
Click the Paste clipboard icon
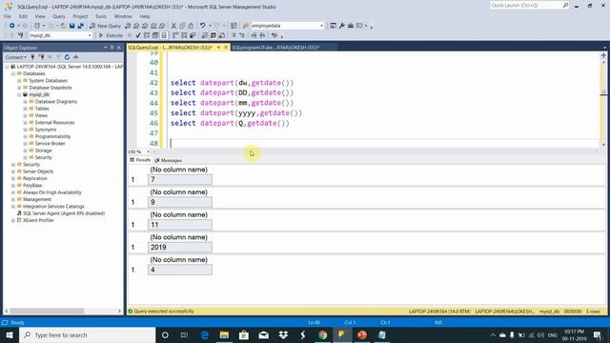(x=191, y=26)
